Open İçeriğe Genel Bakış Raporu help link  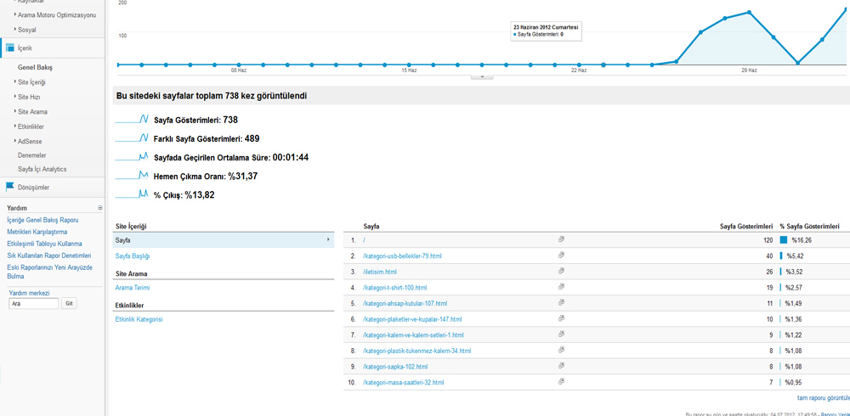click(42, 221)
